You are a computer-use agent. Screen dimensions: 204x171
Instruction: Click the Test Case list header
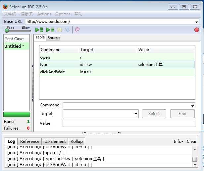(x=17, y=39)
